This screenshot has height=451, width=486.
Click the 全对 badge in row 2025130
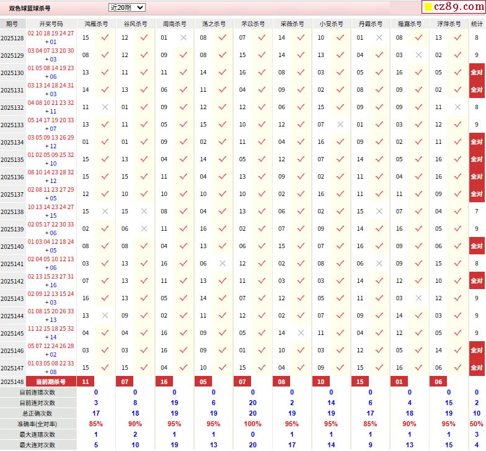pyautogui.click(x=477, y=73)
